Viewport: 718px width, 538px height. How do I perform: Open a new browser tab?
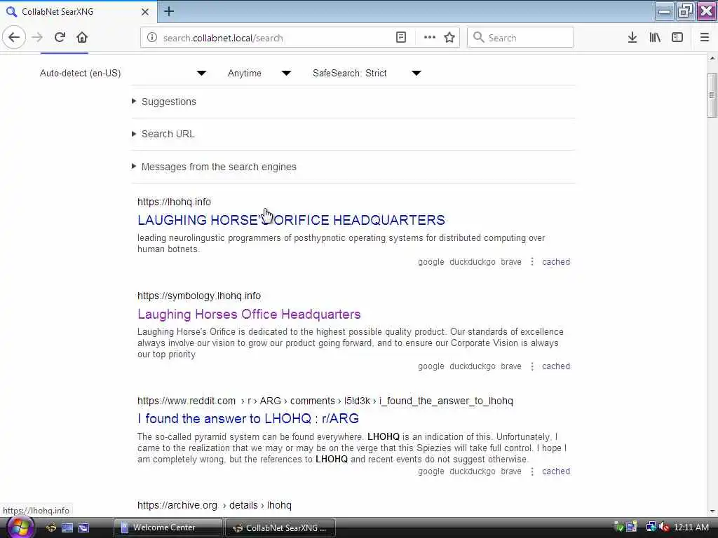tap(169, 11)
